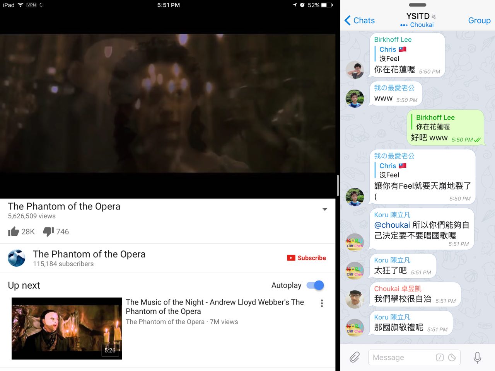This screenshot has height=371, width=495.
Task: Tap the sender name Choukai 卓昱凱
Action: tap(398, 289)
